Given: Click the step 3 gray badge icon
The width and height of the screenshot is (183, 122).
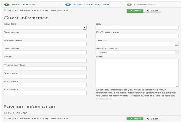Looking at the screenshot, I should (129, 5).
